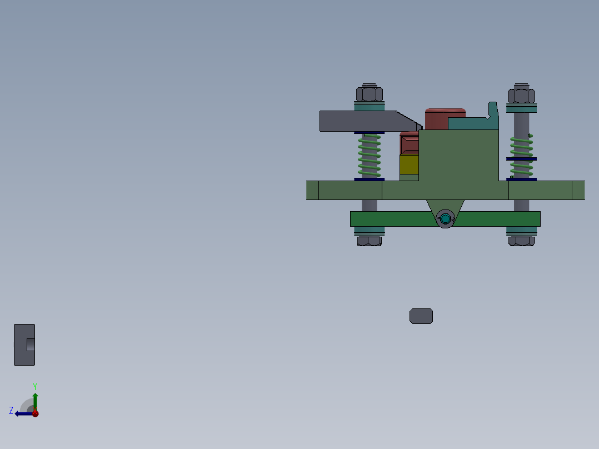The image size is (599, 449).
Task: Click the red origin point of the triad
Action: 35,413
